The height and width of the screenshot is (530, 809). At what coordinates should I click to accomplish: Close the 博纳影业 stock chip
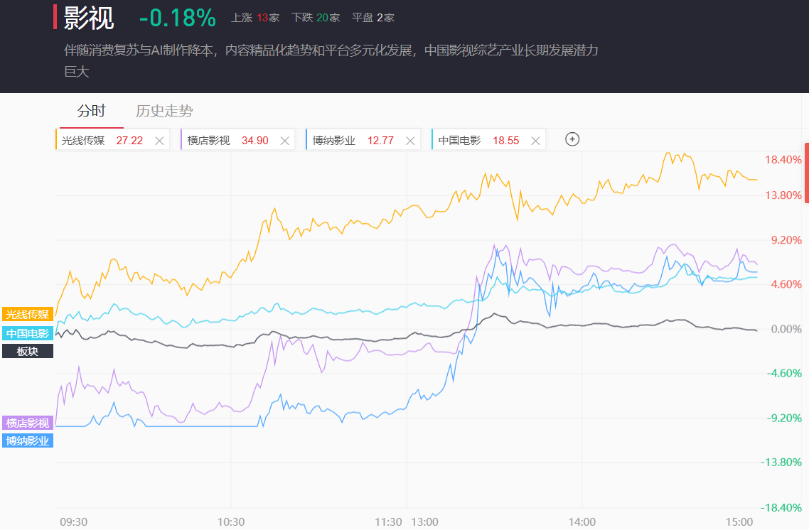click(x=409, y=141)
